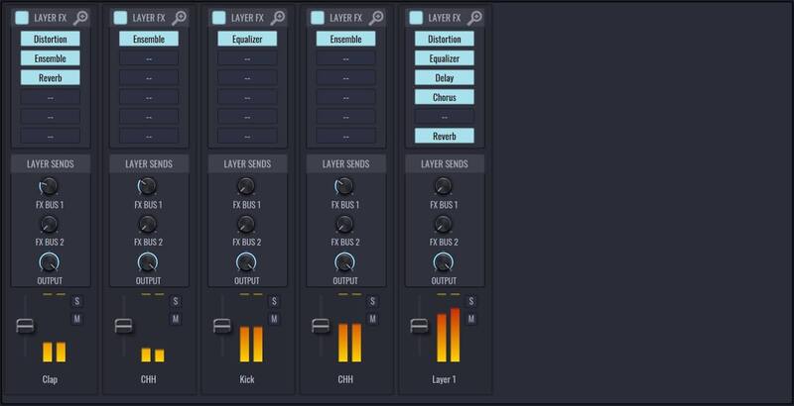This screenshot has width=794, height=406.
Task: Solo the Clap channel
Action: point(77,301)
